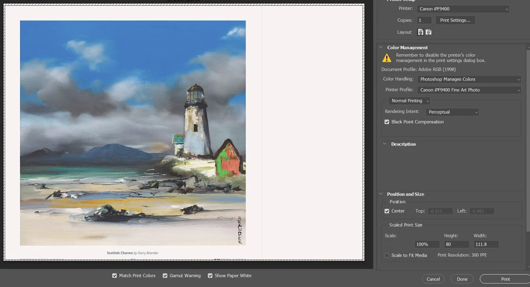Viewport: 530px width, 287px height.
Task: Toggle Match Print Colors checkbox
Action: tap(114, 275)
